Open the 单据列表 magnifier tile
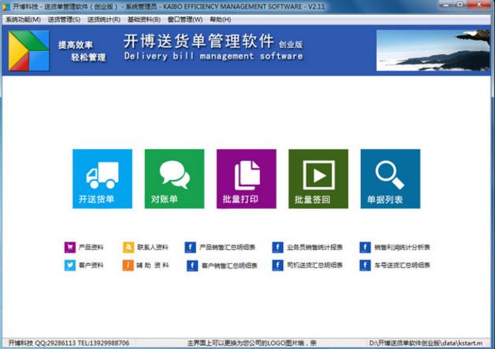 (389, 178)
